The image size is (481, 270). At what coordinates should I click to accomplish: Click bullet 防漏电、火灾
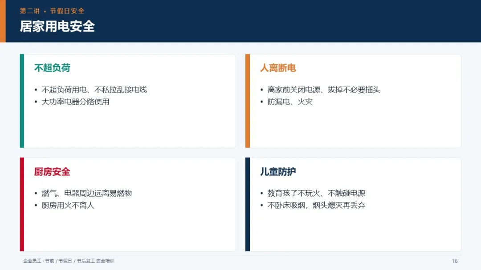point(290,102)
